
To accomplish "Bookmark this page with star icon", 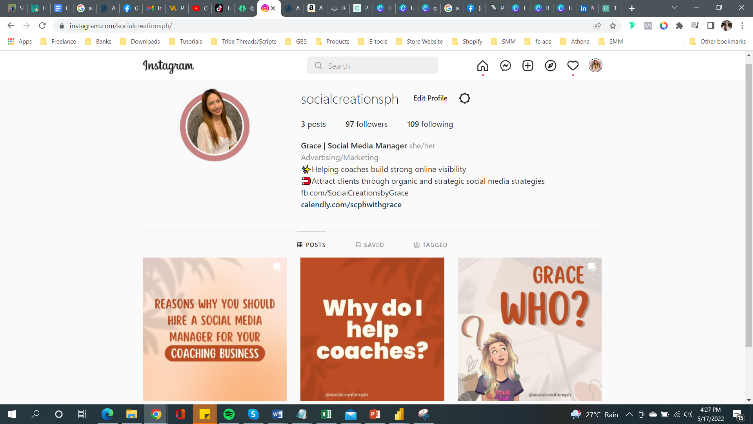I will pyautogui.click(x=613, y=26).
